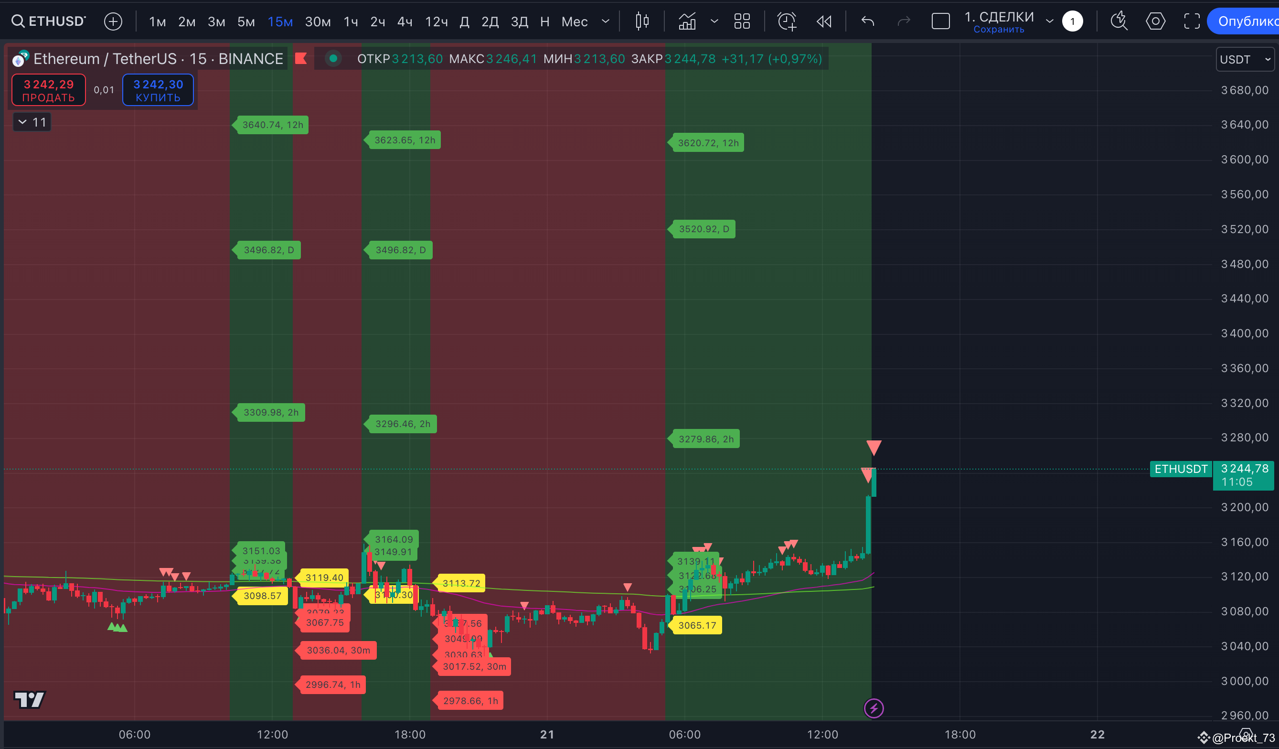Select the 1ч timeframe

pos(351,21)
